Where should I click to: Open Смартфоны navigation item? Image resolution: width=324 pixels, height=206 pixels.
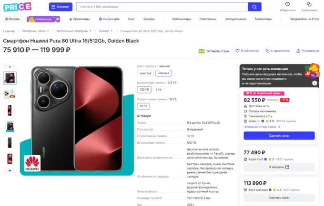pos(208,19)
